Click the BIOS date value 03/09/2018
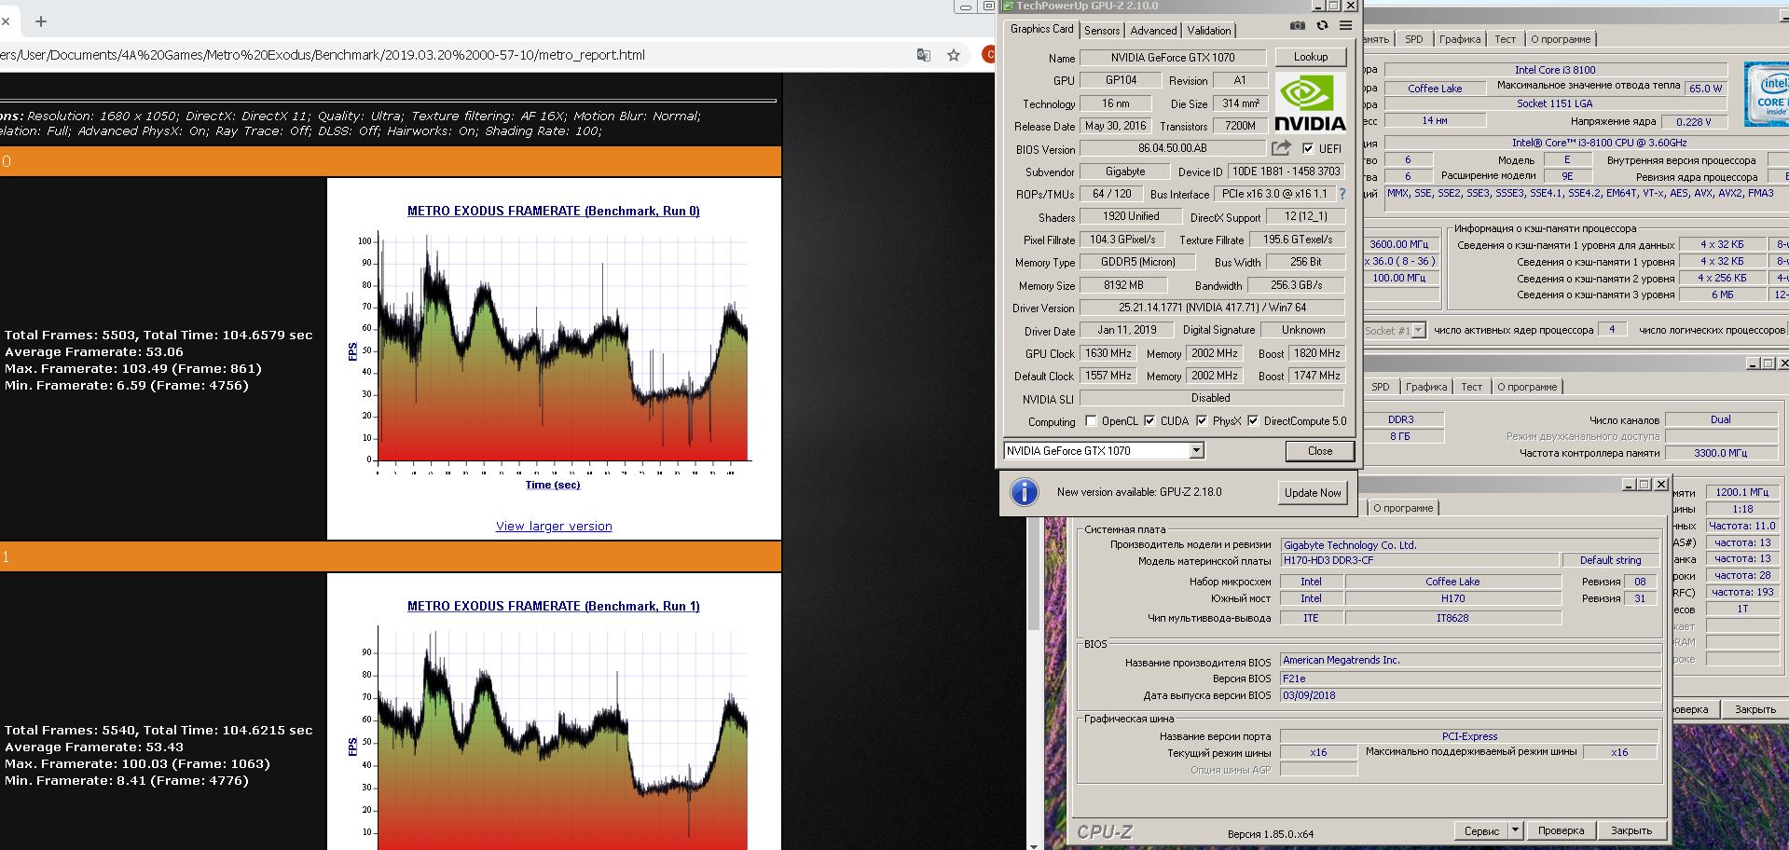The height and width of the screenshot is (850, 1789). tap(1470, 695)
